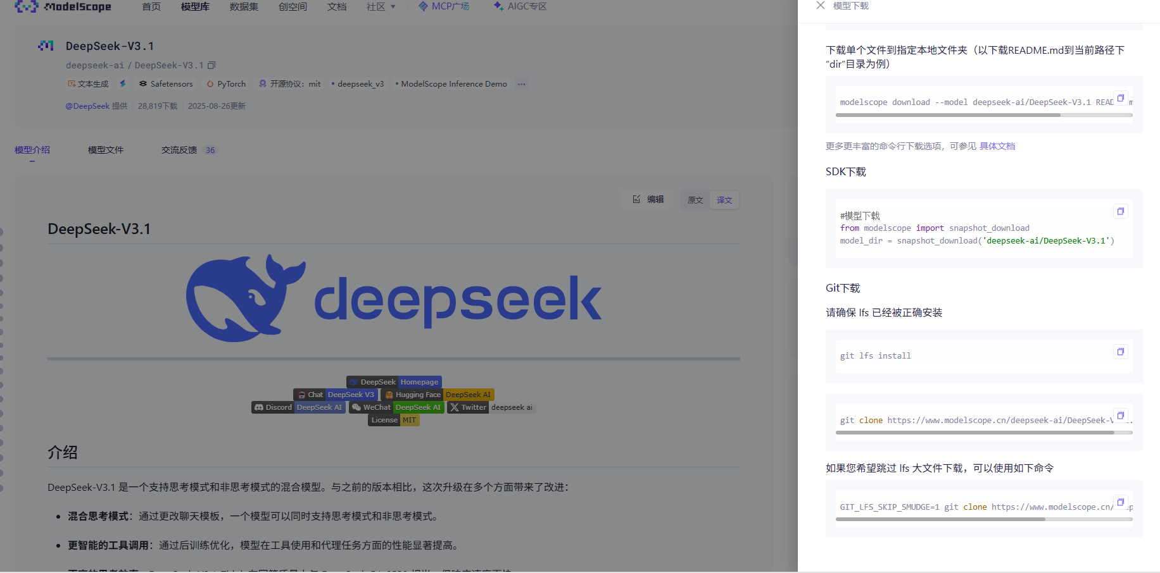Open Hugging Face DeepSeek AI badge

(438, 395)
